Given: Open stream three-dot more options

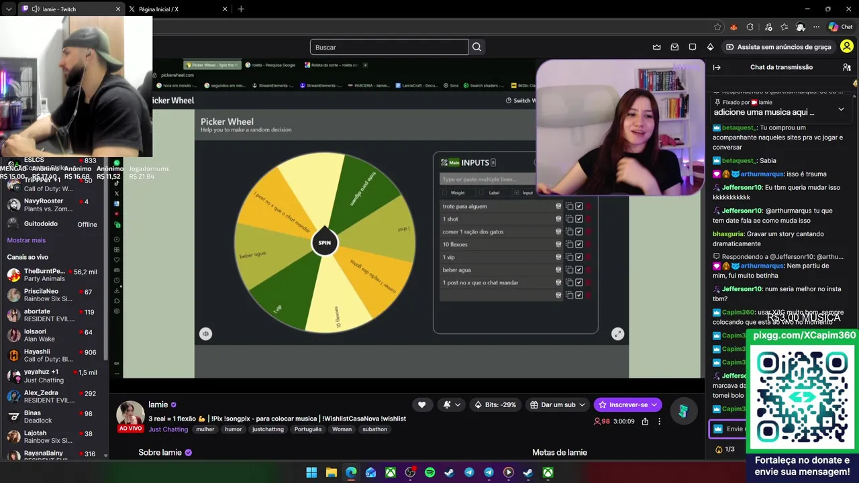Looking at the screenshot, I should tap(659, 421).
